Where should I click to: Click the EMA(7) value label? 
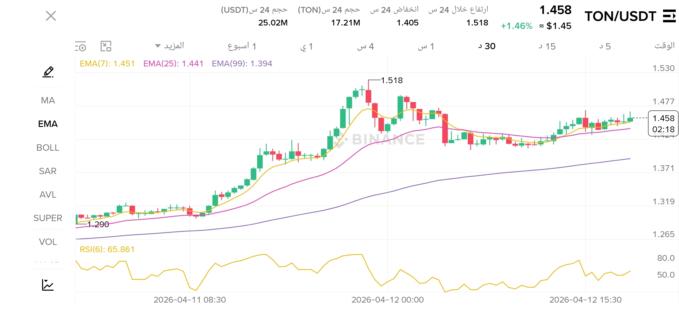[x=107, y=63]
